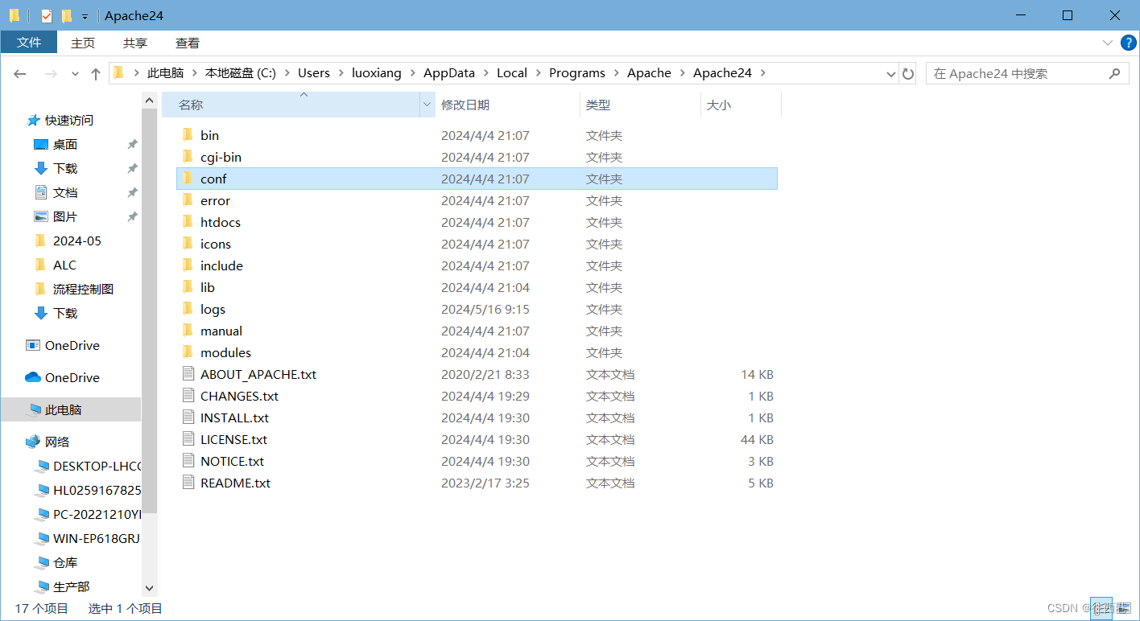Select 网络 in the navigation pane
The width and height of the screenshot is (1140, 621).
[x=57, y=442]
